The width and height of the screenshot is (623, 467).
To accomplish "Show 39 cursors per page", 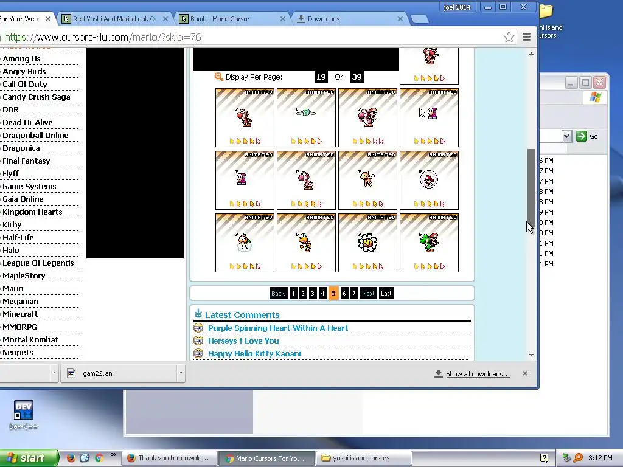I will 357,77.
